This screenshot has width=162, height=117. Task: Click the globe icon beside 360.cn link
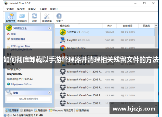point(8,84)
